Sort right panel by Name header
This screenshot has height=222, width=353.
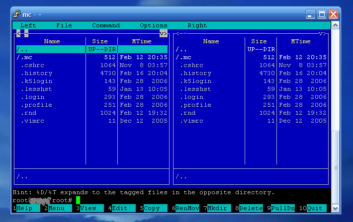(211, 41)
